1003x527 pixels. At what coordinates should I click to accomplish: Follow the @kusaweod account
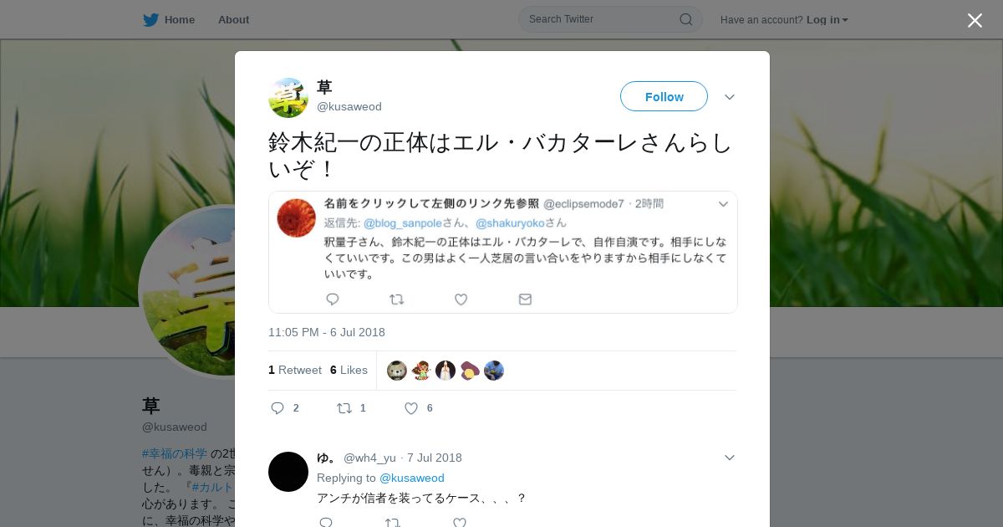(x=664, y=96)
